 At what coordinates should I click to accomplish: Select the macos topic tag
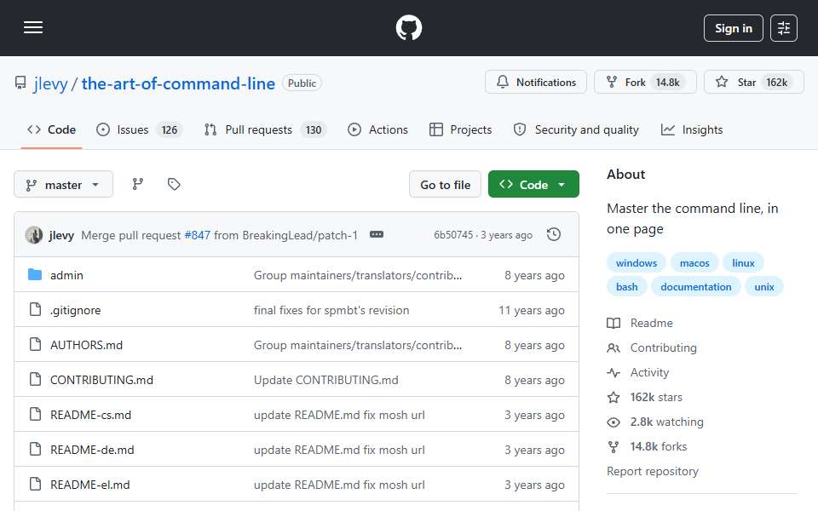click(x=694, y=263)
